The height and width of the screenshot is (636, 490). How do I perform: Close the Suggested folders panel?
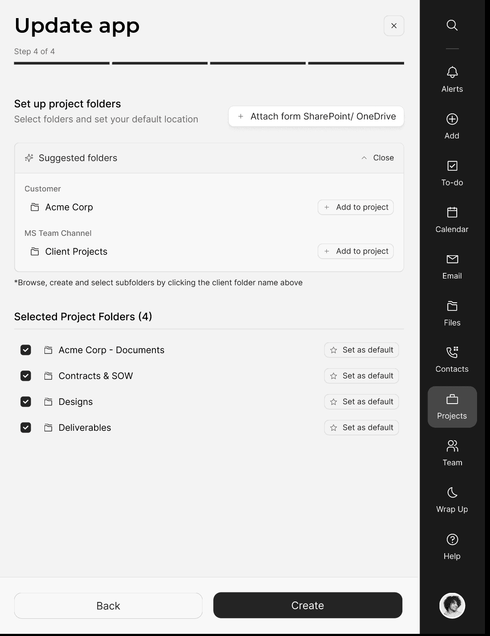(x=376, y=158)
